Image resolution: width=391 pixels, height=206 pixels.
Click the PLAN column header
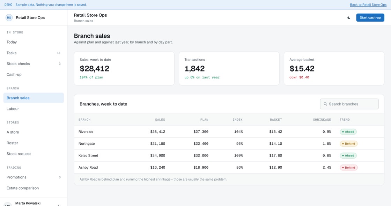click(204, 120)
